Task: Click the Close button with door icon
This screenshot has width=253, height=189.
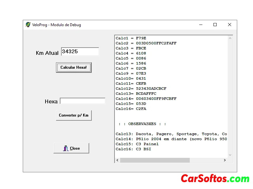Action: pos(71,148)
